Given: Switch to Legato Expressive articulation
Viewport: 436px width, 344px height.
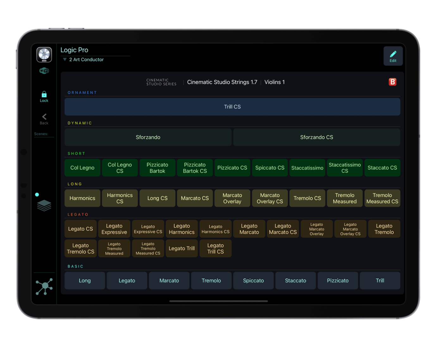Looking at the screenshot, I should click(x=114, y=229).
